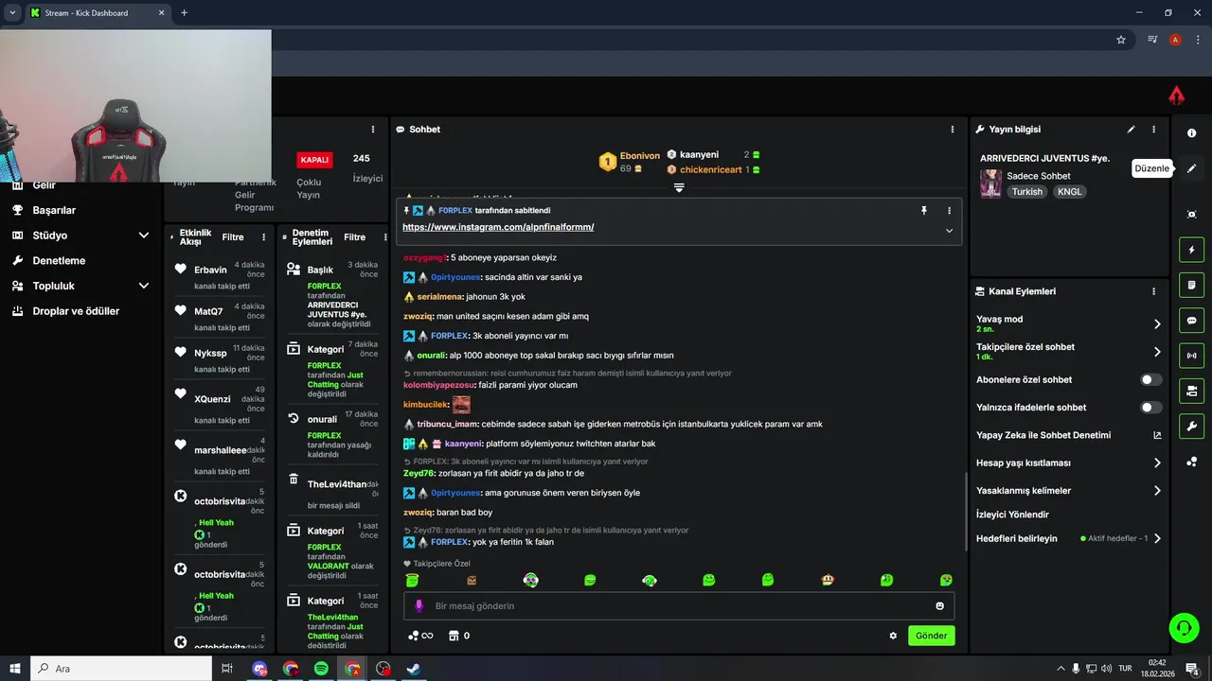Image resolution: width=1212 pixels, height=681 pixels.
Task: Toggle Abonelere özel sohbet switch
Action: pos(1150,379)
